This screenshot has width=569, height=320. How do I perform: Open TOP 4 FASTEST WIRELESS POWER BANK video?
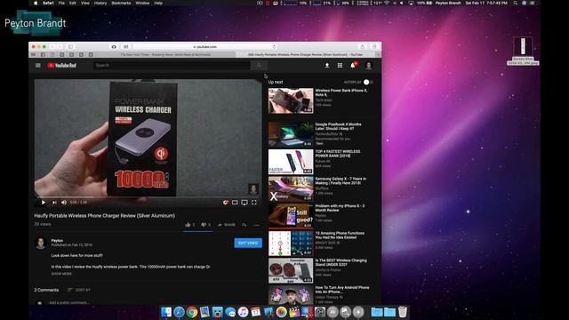338,154
